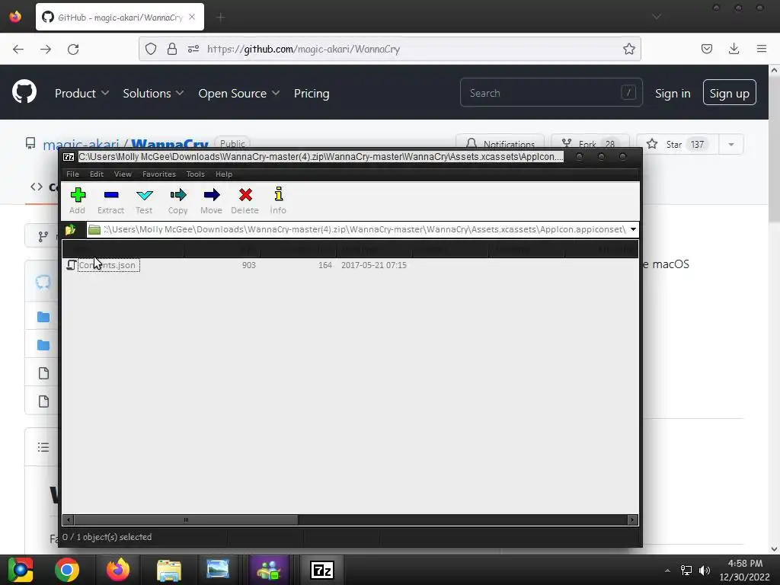
Task: Click the GitHub Octocat logo
Action: point(24,91)
